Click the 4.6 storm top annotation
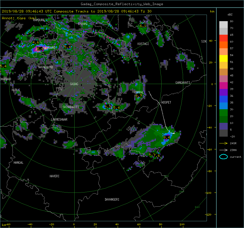 [36, 42]
